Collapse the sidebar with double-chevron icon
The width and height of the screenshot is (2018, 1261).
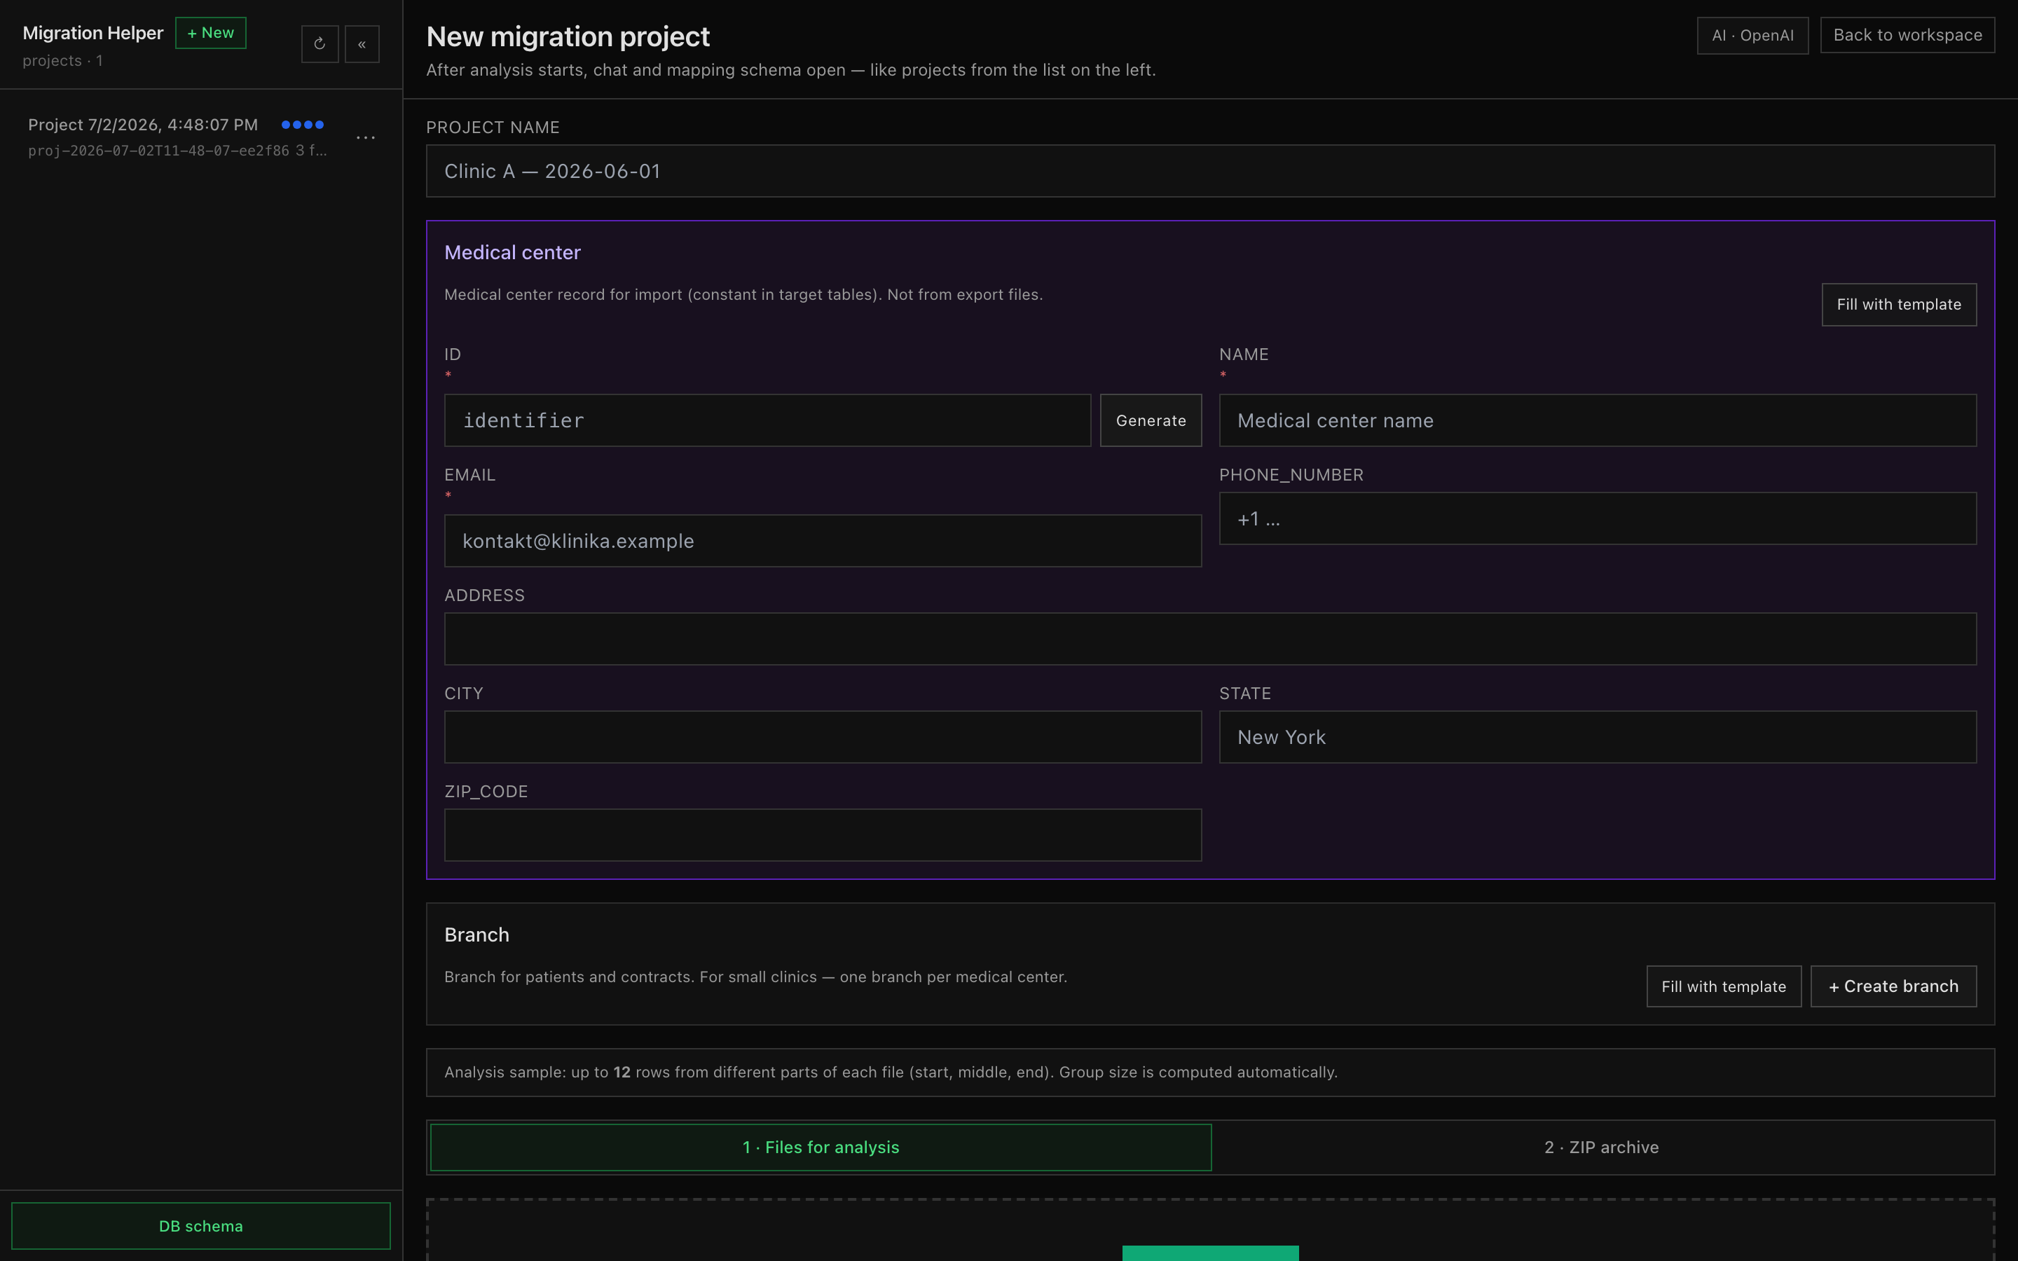click(362, 44)
